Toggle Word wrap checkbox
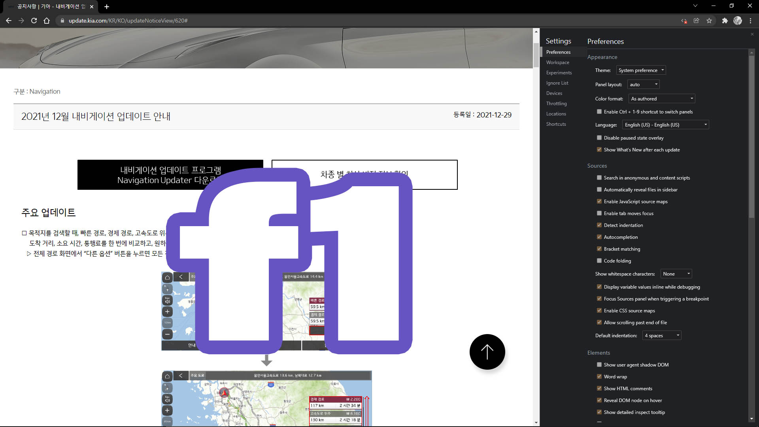Image resolution: width=759 pixels, height=427 pixels. click(599, 377)
